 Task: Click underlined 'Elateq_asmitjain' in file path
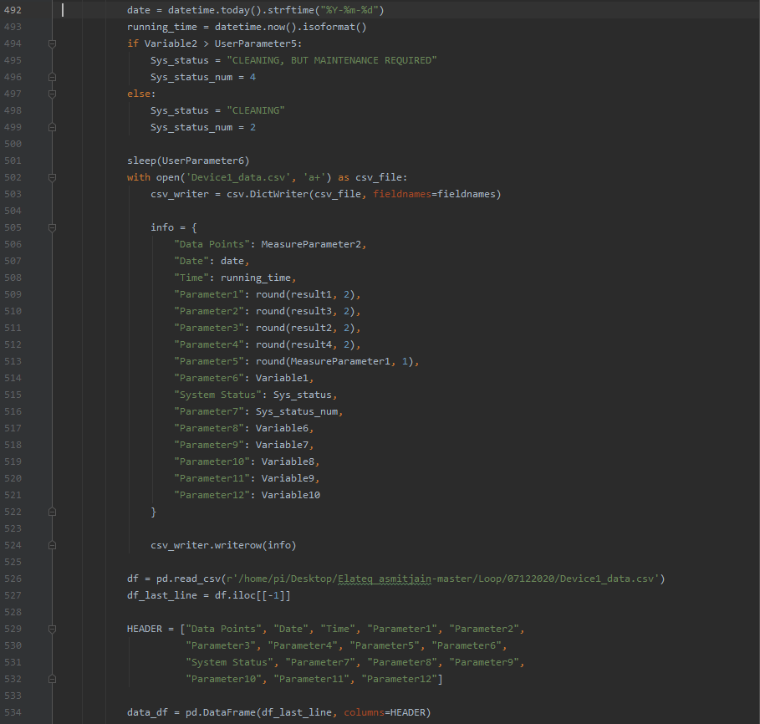(x=385, y=579)
